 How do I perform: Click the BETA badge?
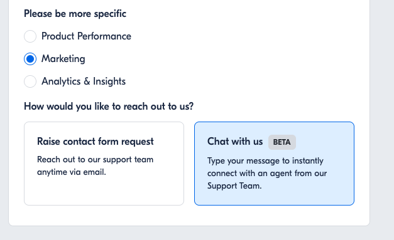tap(282, 142)
